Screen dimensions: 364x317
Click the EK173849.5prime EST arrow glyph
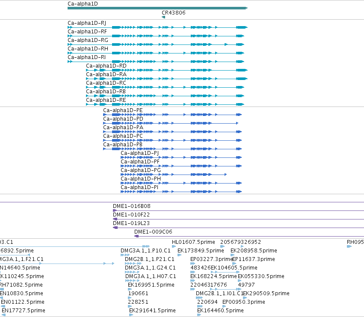(180, 255)
